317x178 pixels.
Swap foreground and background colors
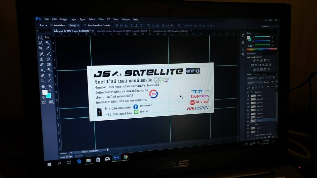50,90
